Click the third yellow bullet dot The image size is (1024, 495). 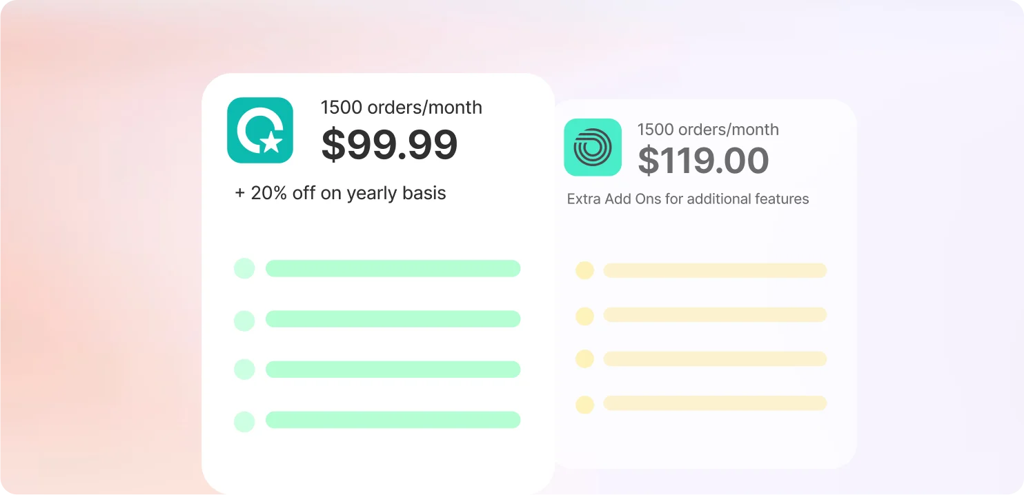584,359
